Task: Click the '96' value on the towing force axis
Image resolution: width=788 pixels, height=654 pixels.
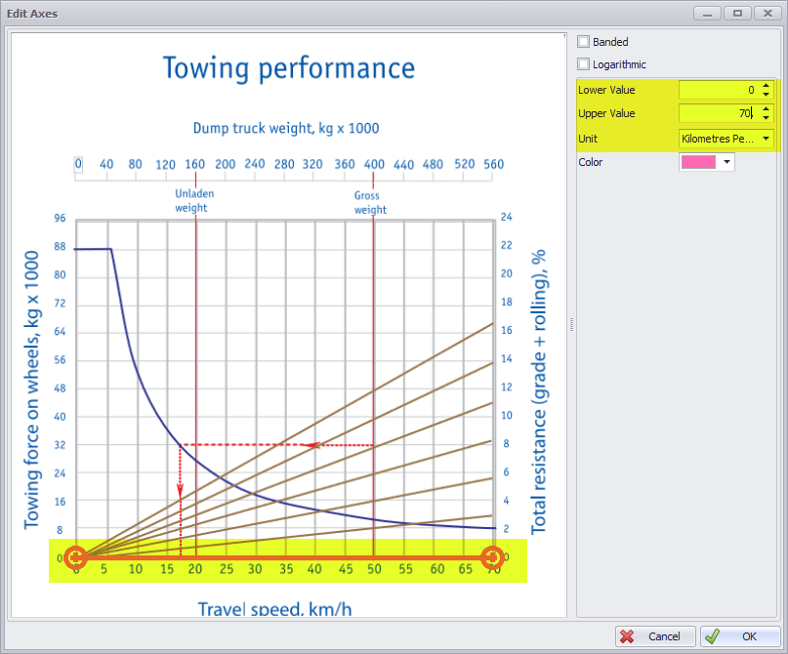Action: click(60, 218)
